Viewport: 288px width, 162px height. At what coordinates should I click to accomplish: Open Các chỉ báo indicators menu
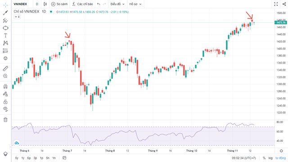point(82,4)
